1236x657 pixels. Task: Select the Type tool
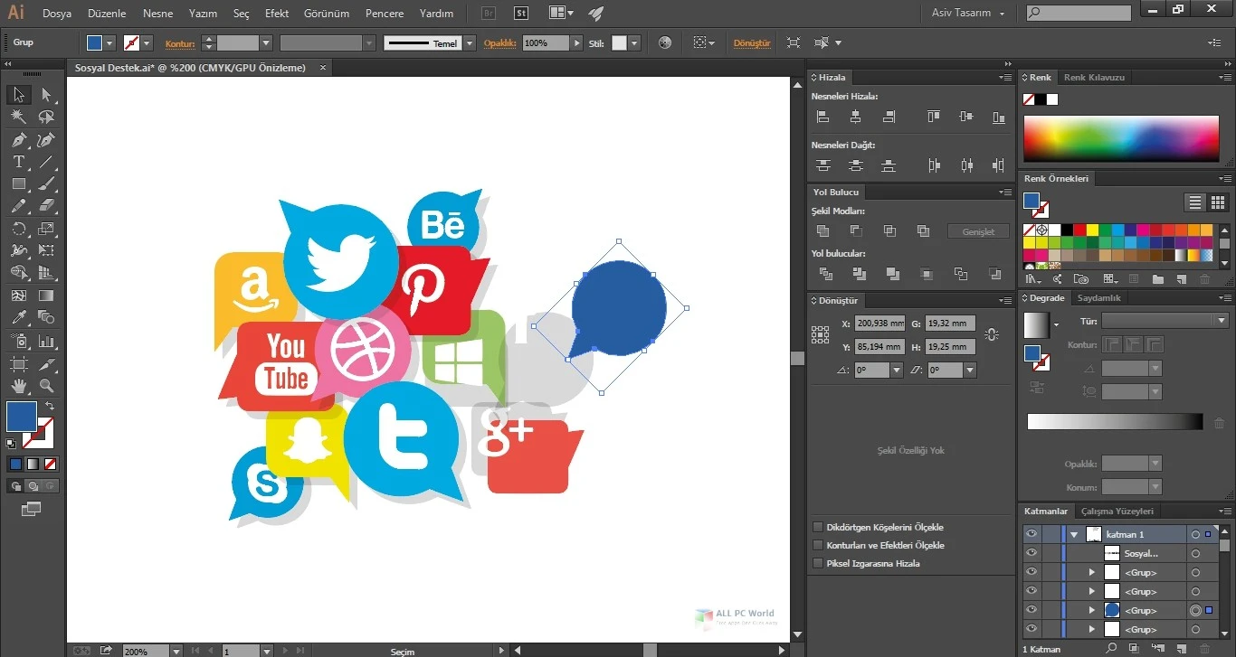pyautogui.click(x=18, y=162)
